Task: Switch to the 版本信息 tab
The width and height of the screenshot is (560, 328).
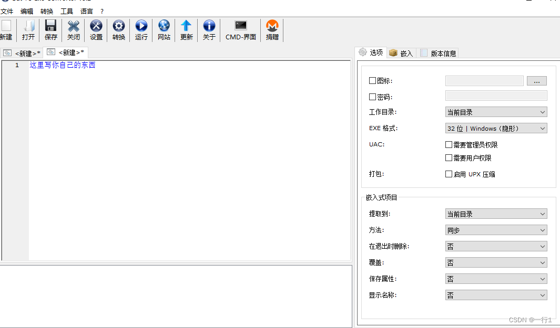Action: (438, 53)
